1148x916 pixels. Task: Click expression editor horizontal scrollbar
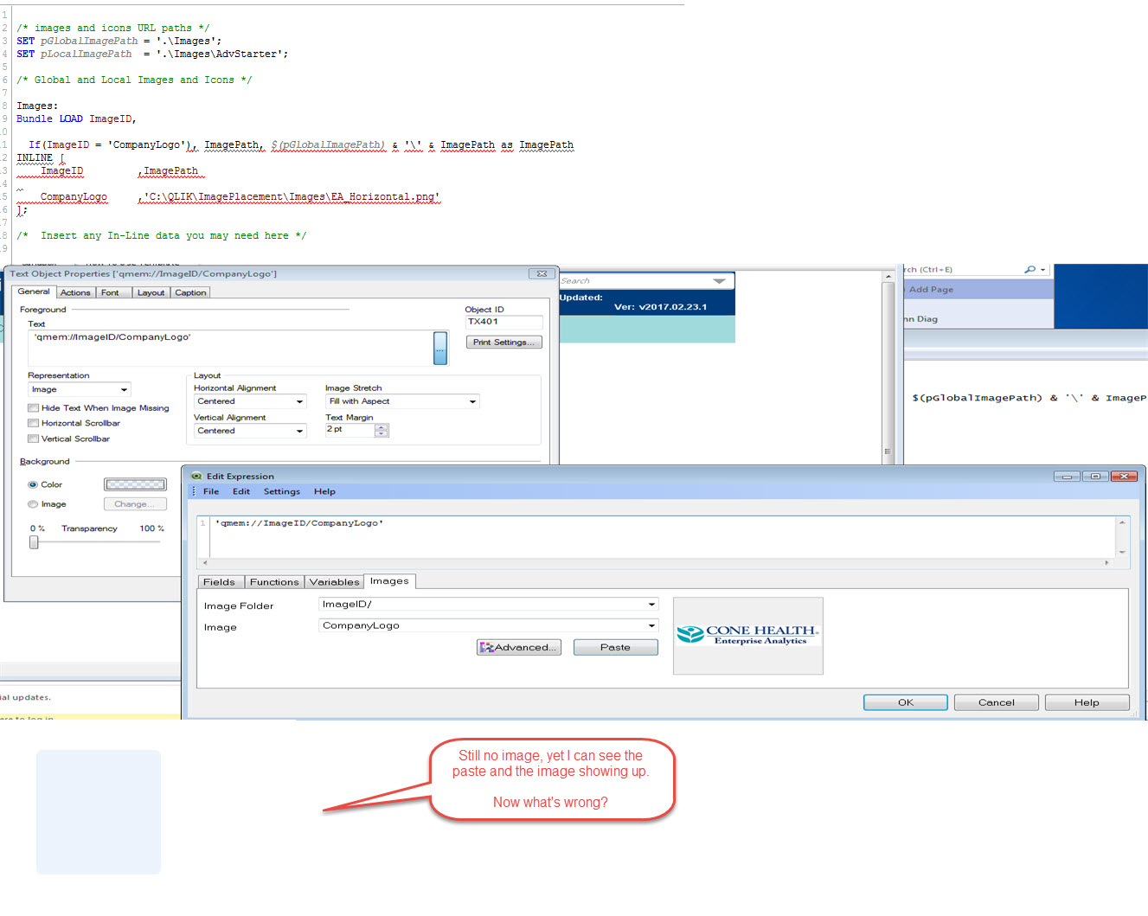click(656, 563)
